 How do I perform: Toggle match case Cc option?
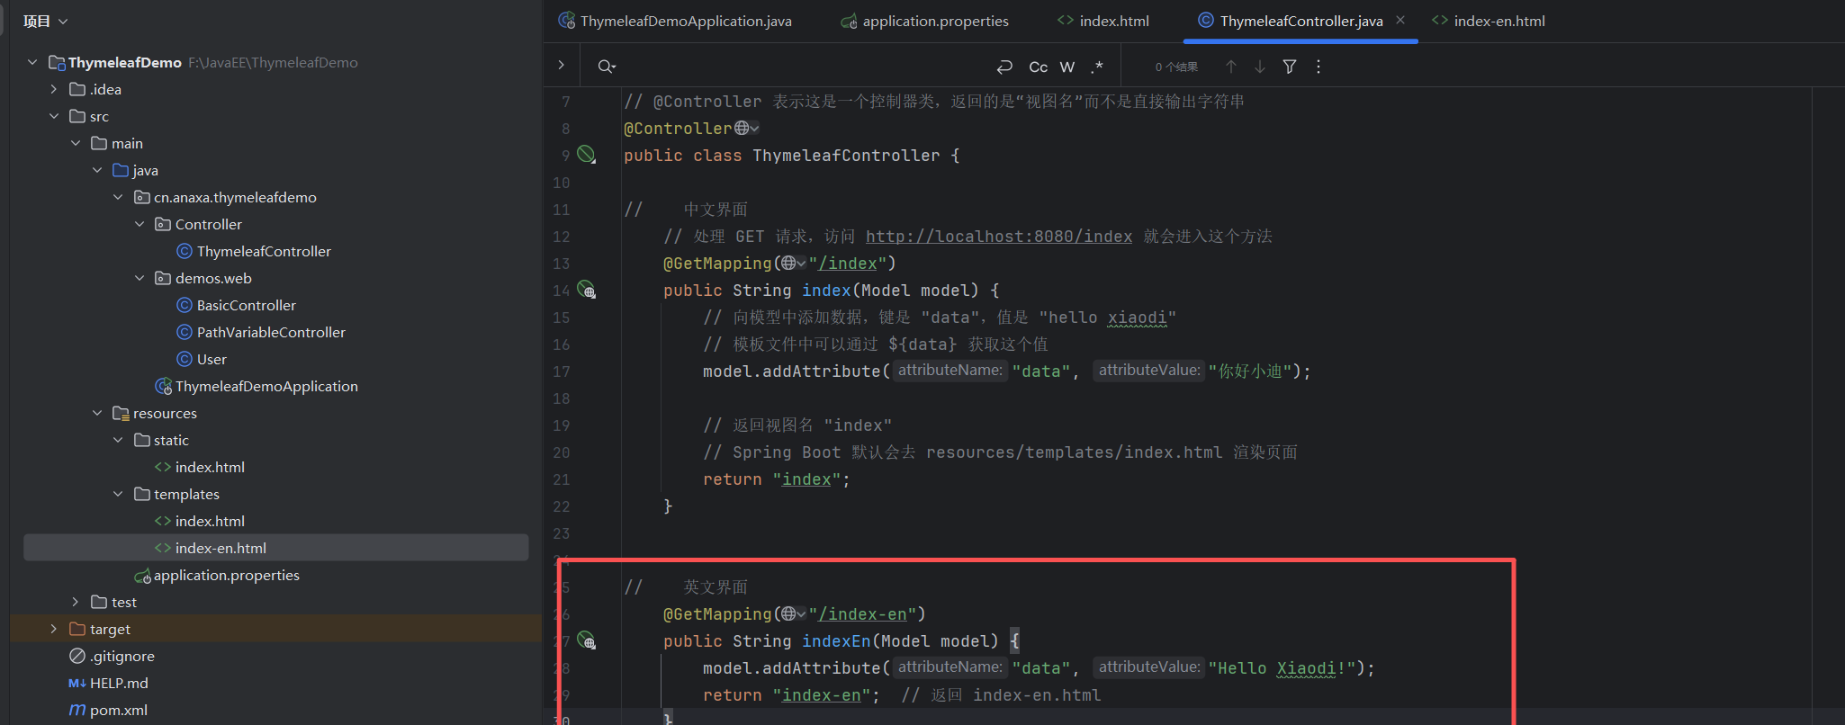coord(1038,67)
